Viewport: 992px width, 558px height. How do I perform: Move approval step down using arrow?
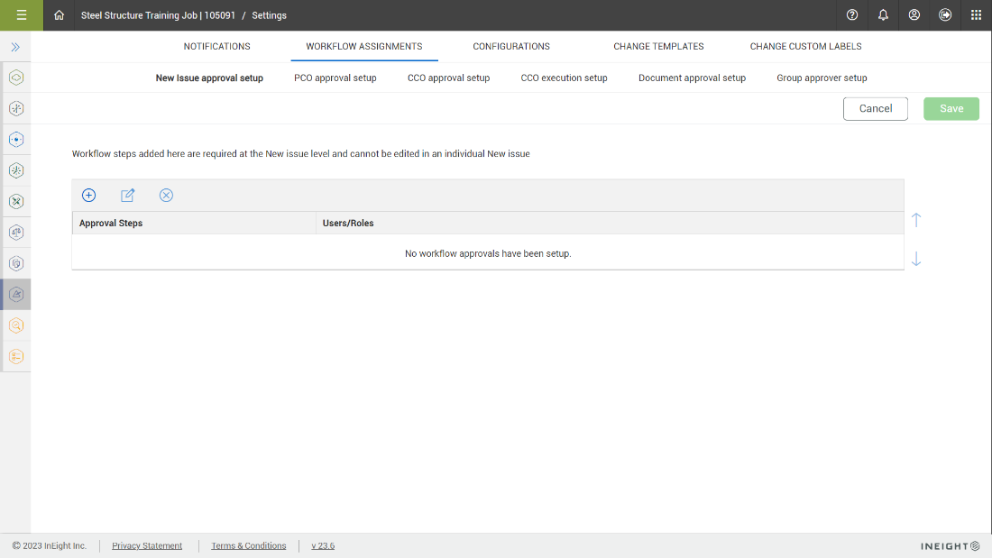[x=916, y=259]
